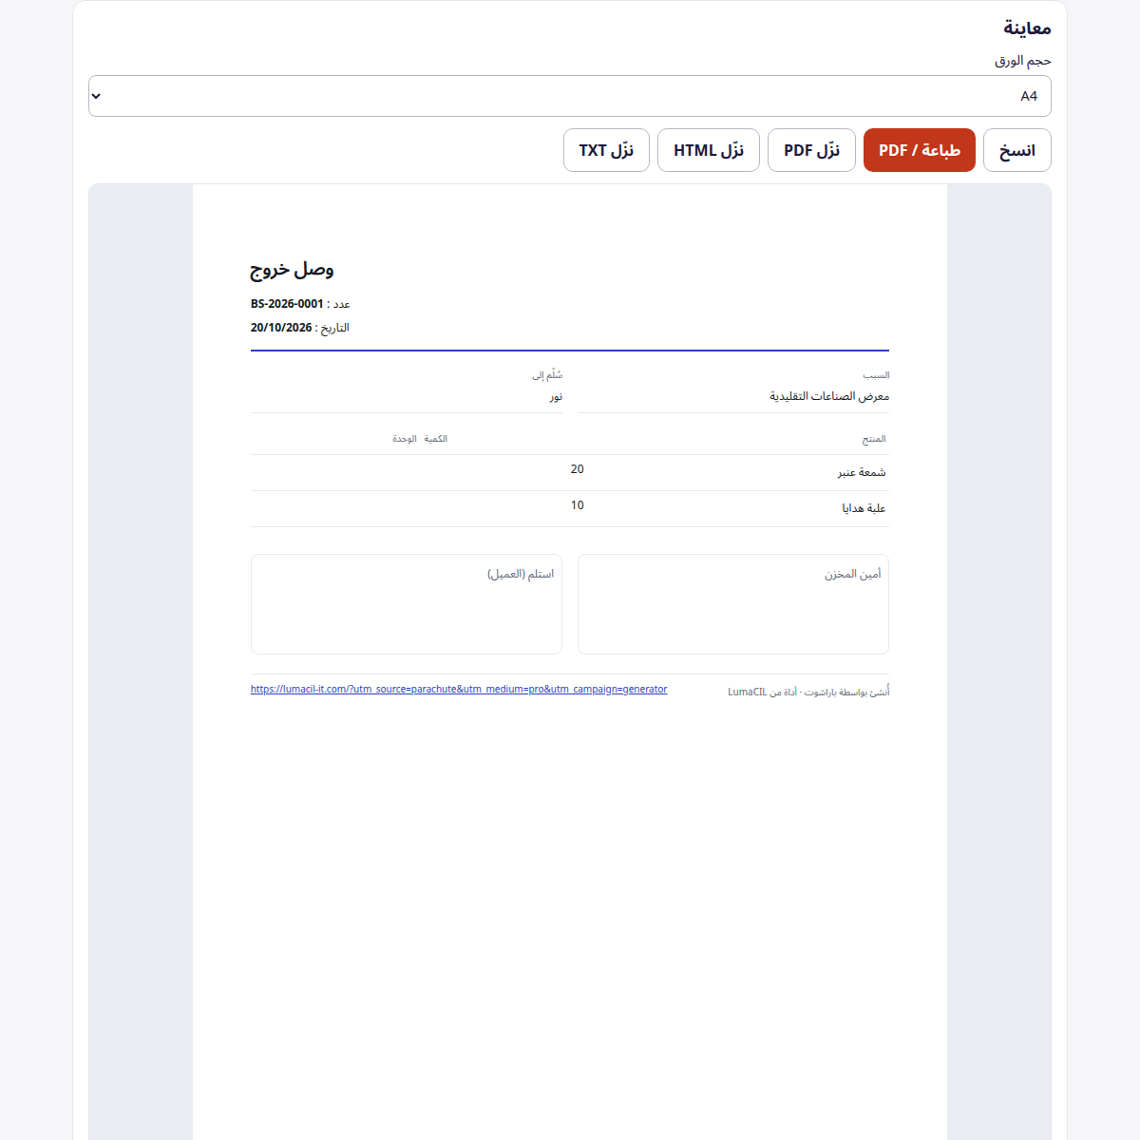1140x1140 pixels.
Task: Click the date 20/10/2026
Action: tap(281, 328)
